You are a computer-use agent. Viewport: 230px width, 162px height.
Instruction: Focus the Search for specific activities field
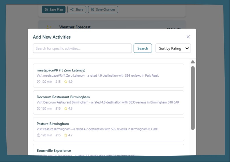[x=82, y=48]
